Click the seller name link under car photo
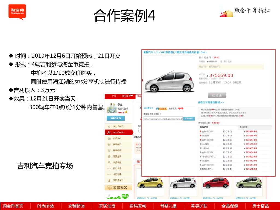 [149, 109]
